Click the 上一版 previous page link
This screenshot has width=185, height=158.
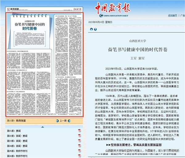(x=64, y=121)
